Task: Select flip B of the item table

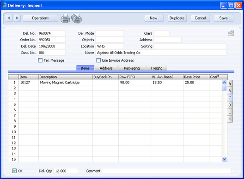Action: (x=230, y=91)
